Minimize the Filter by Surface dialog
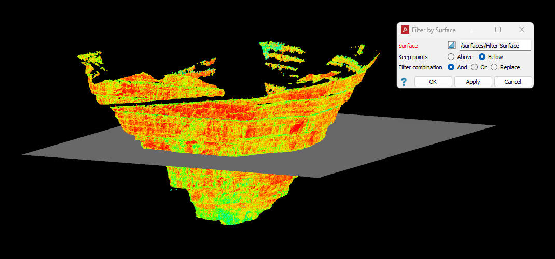555x259 pixels. pyautogui.click(x=474, y=30)
